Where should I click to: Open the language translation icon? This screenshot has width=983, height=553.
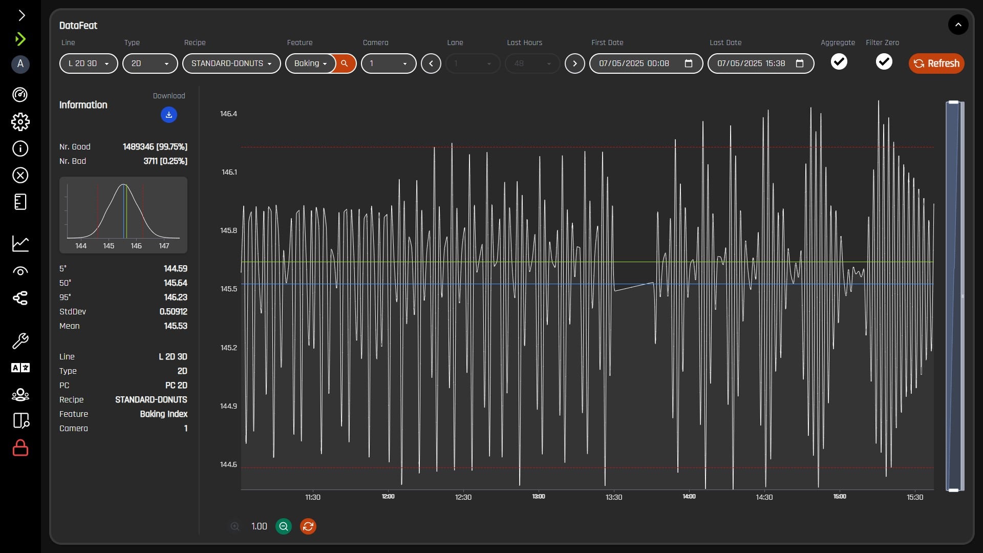(x=20, y=368)
